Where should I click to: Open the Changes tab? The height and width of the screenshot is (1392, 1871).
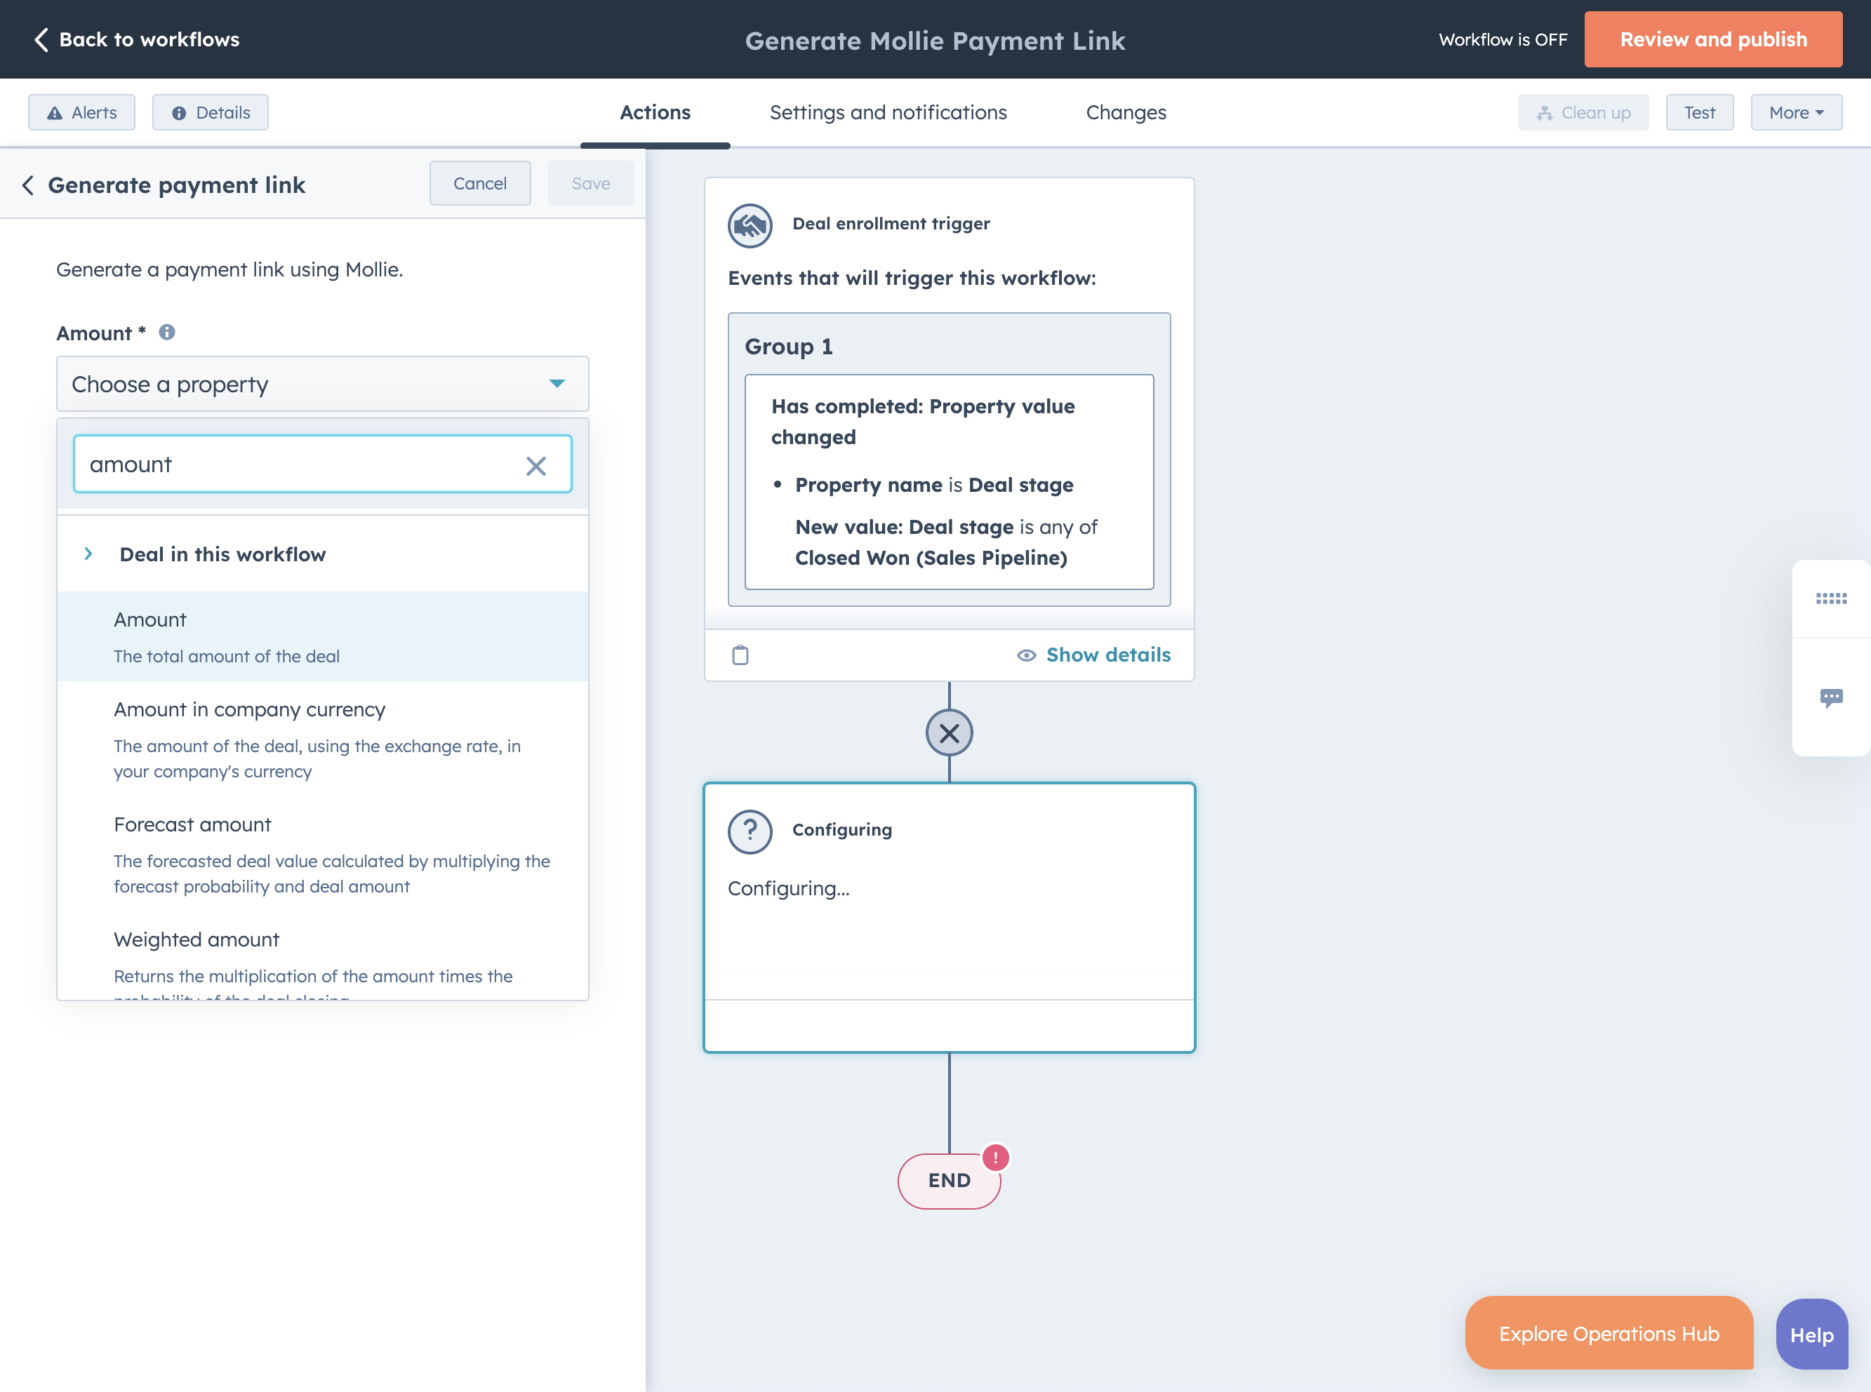click(x=1126, y=112)
